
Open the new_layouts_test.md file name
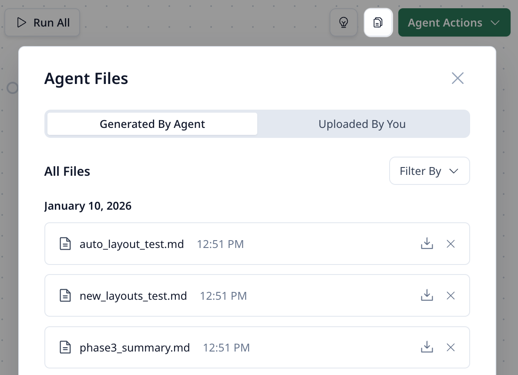pyautogui.click(x=133, y=296)
